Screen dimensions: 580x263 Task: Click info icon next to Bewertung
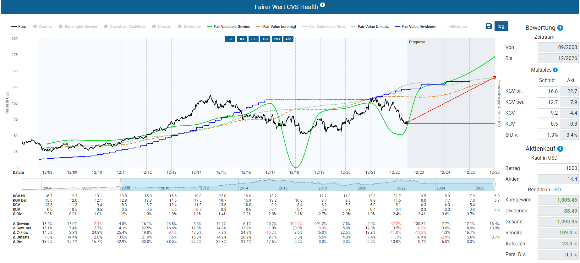click(560, 28)
